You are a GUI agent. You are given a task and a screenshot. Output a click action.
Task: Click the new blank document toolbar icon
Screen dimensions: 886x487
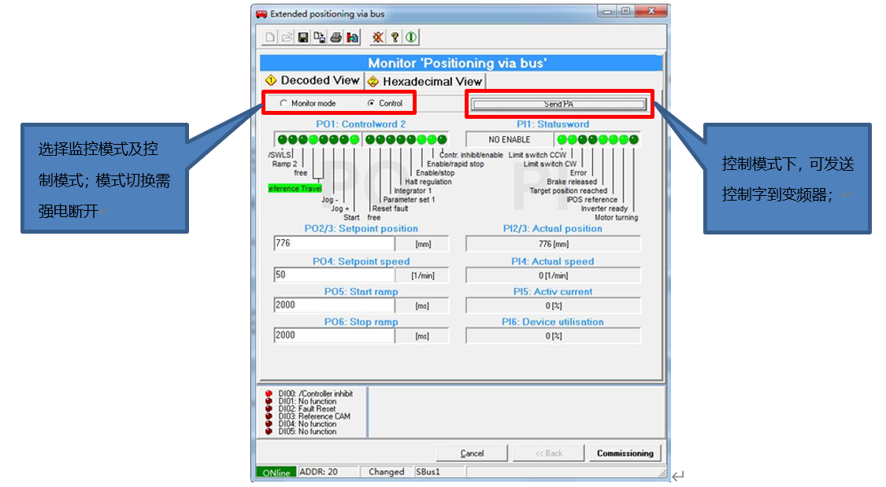270,37
